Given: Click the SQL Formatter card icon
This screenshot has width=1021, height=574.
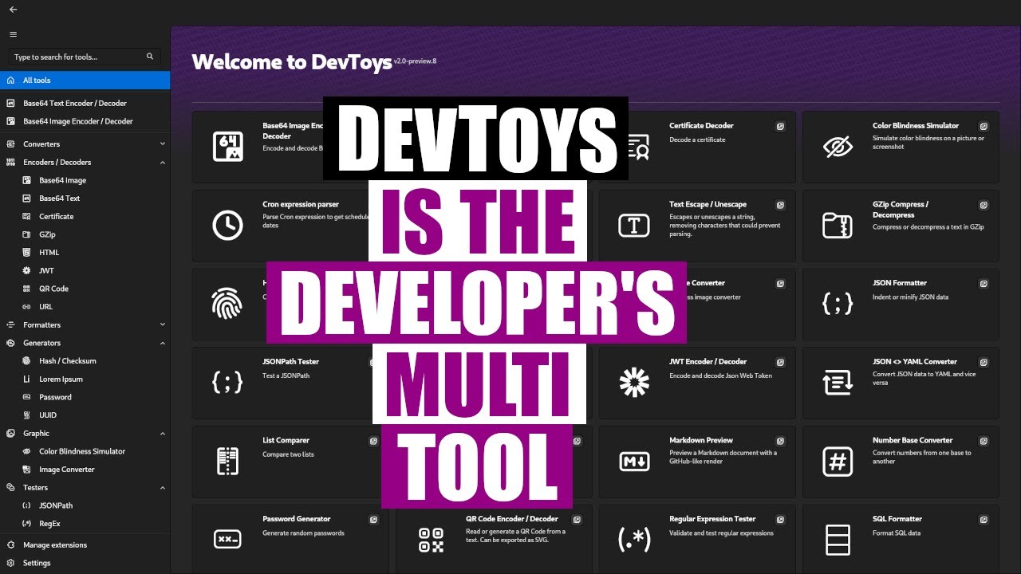Looking at the screenshot, I should (x=838, y=540).
